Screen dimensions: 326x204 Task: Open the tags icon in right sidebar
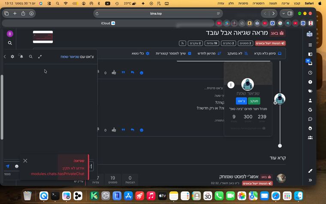tap(310, 91)
